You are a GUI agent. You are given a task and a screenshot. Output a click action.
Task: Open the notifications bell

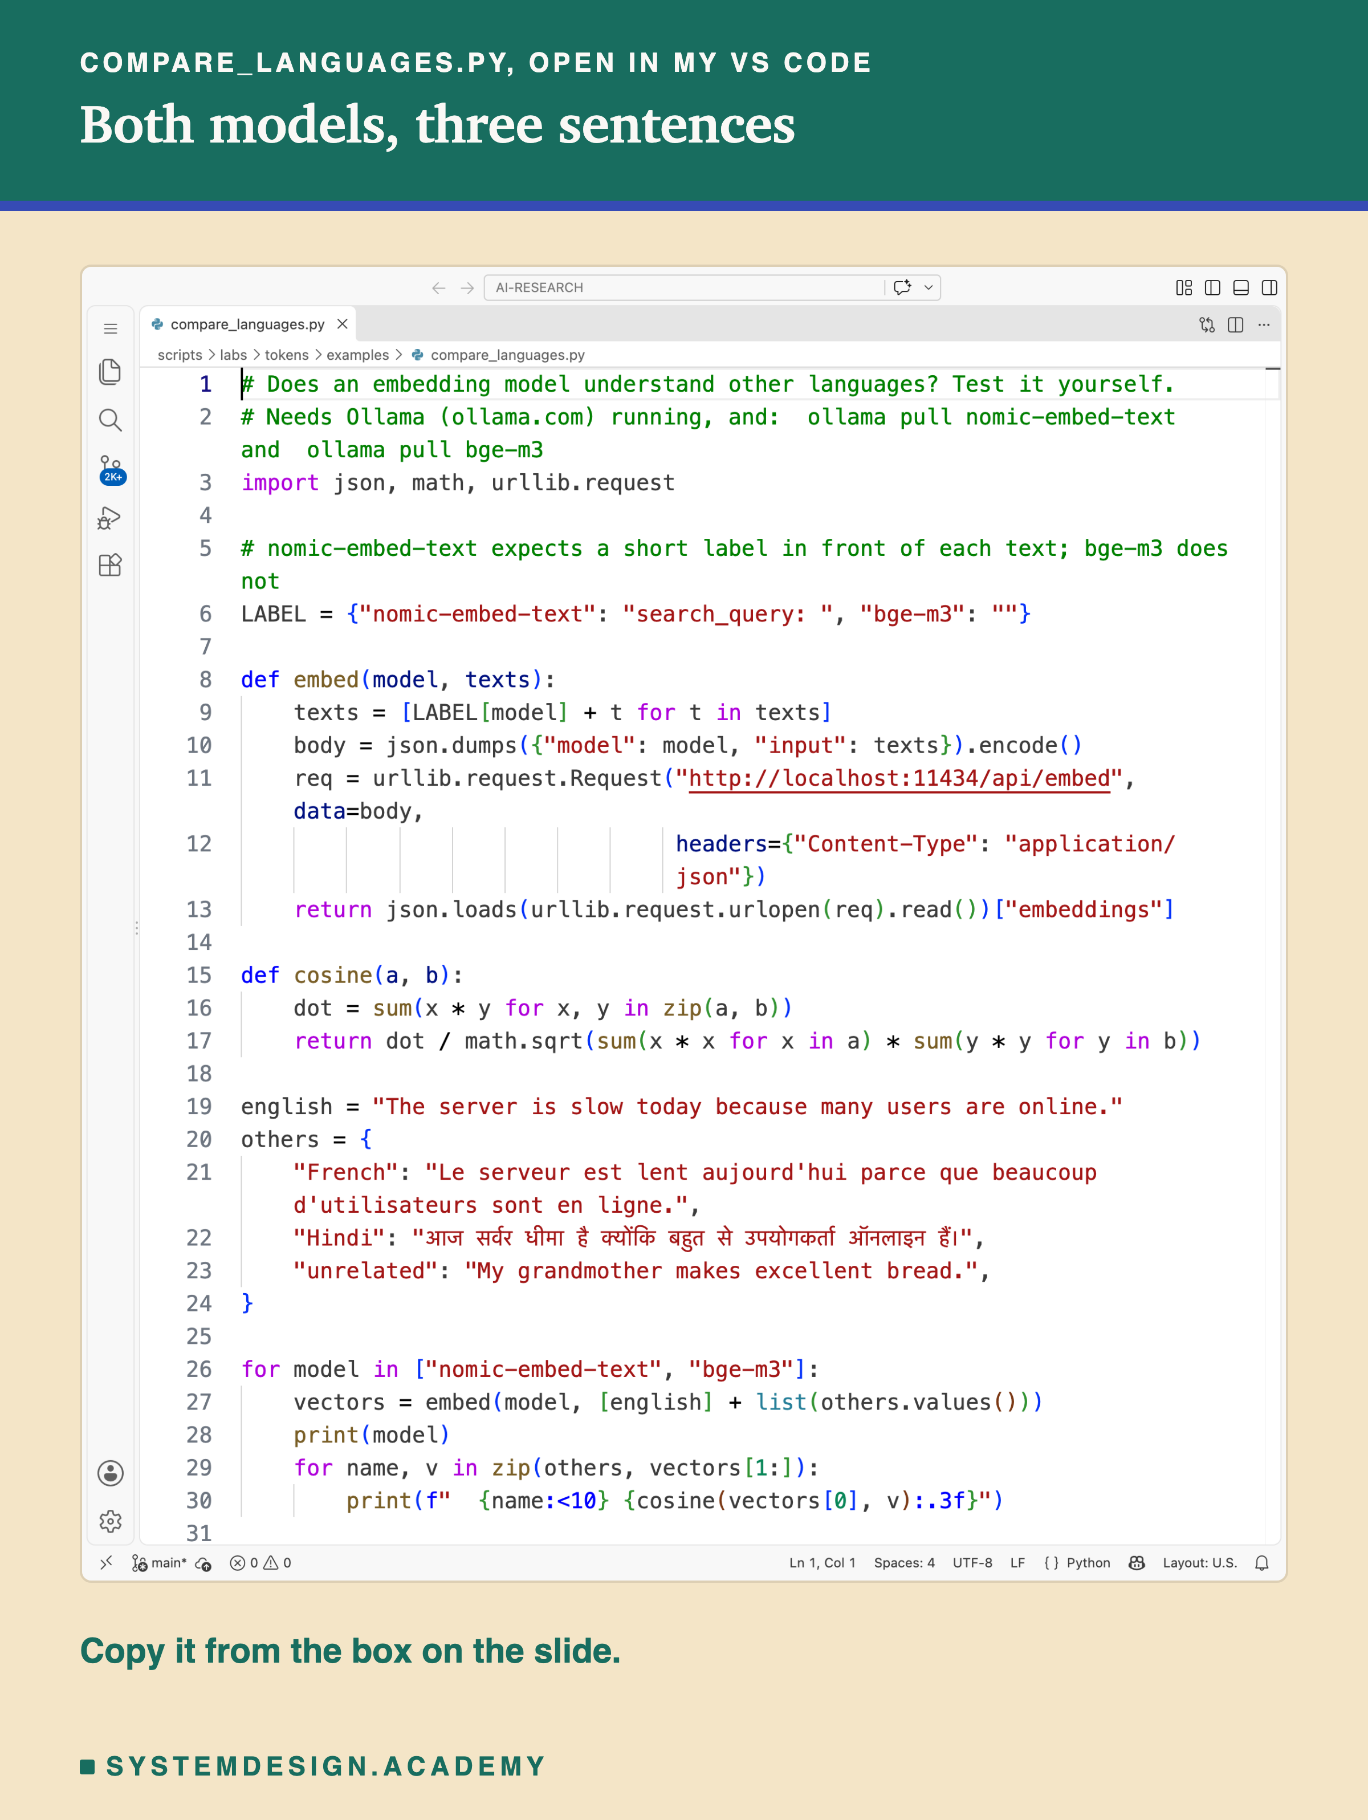pos(1262,1562)
